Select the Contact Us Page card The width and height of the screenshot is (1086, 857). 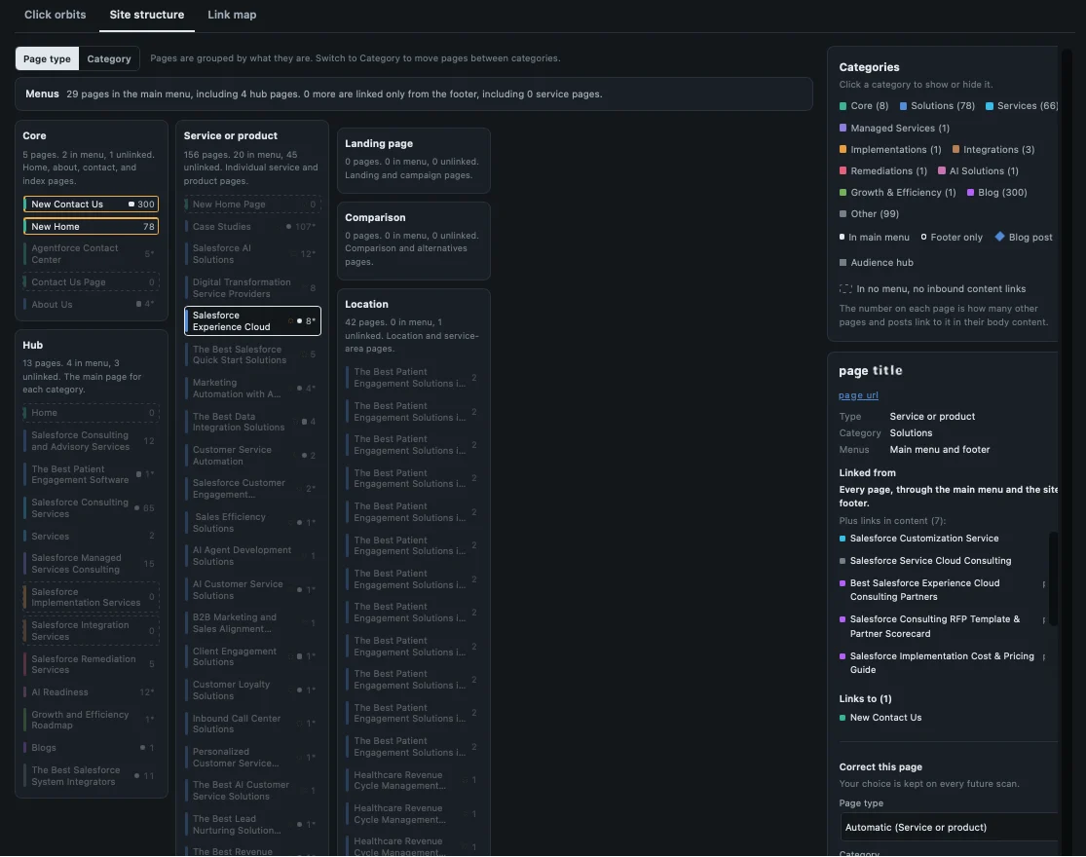(x=91, y=282)
